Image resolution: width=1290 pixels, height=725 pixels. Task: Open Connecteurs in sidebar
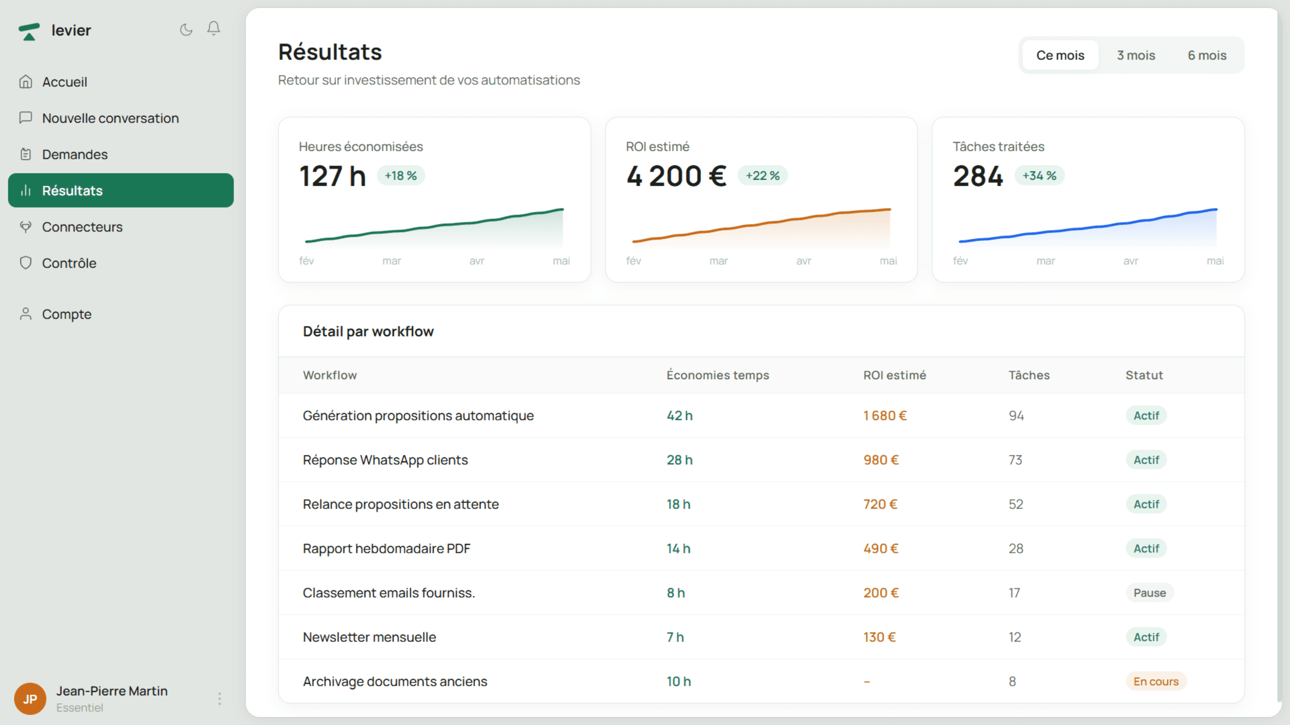(121, 227)
